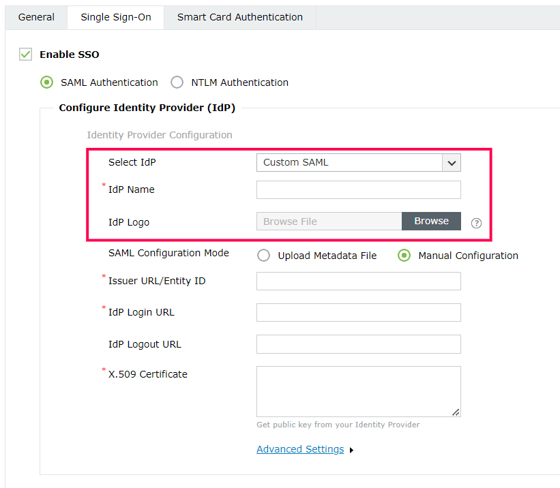Open the Smart Card Authentication tab
This screenshot has height=488, width=560.
tap(240, 17)
